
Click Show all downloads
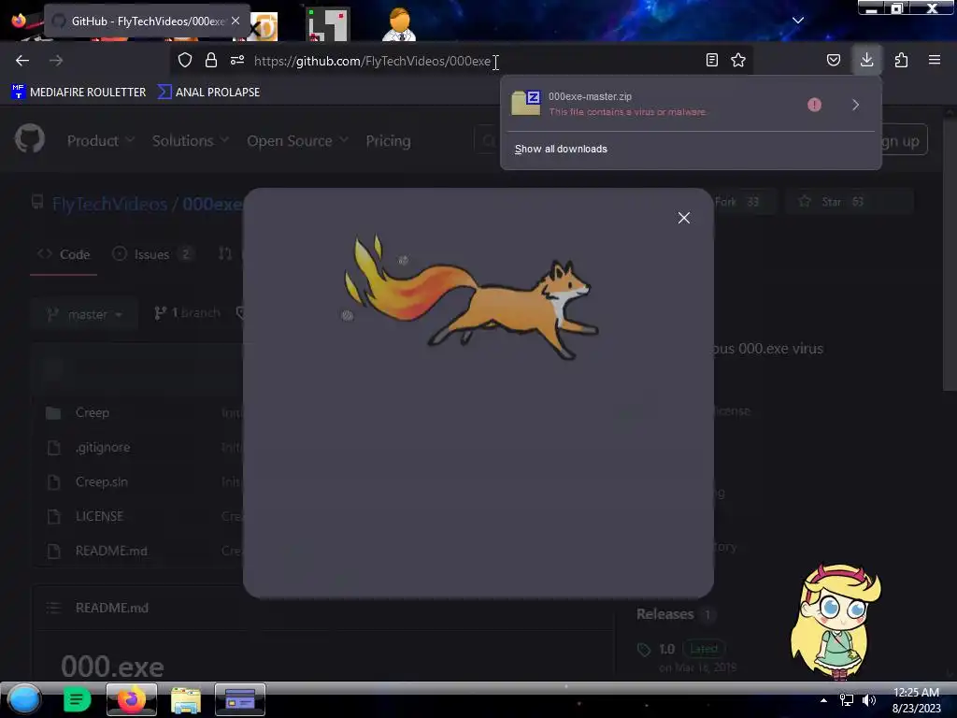[x=561, y=149]
